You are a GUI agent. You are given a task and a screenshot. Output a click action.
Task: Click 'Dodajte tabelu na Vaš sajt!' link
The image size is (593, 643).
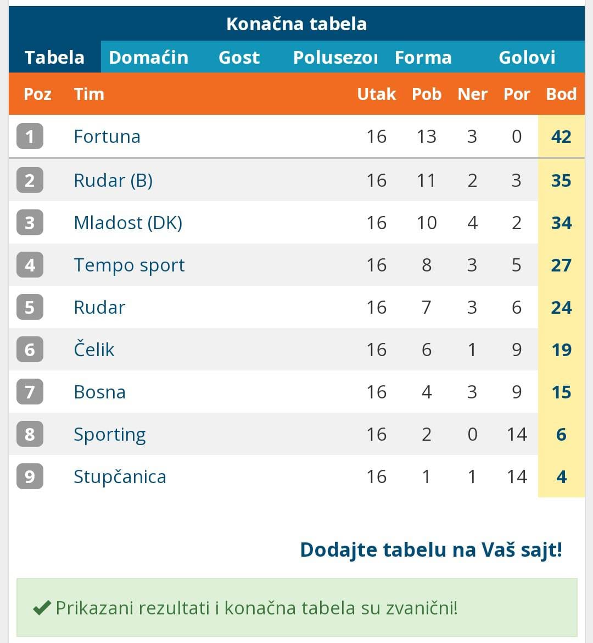[431, 550]
